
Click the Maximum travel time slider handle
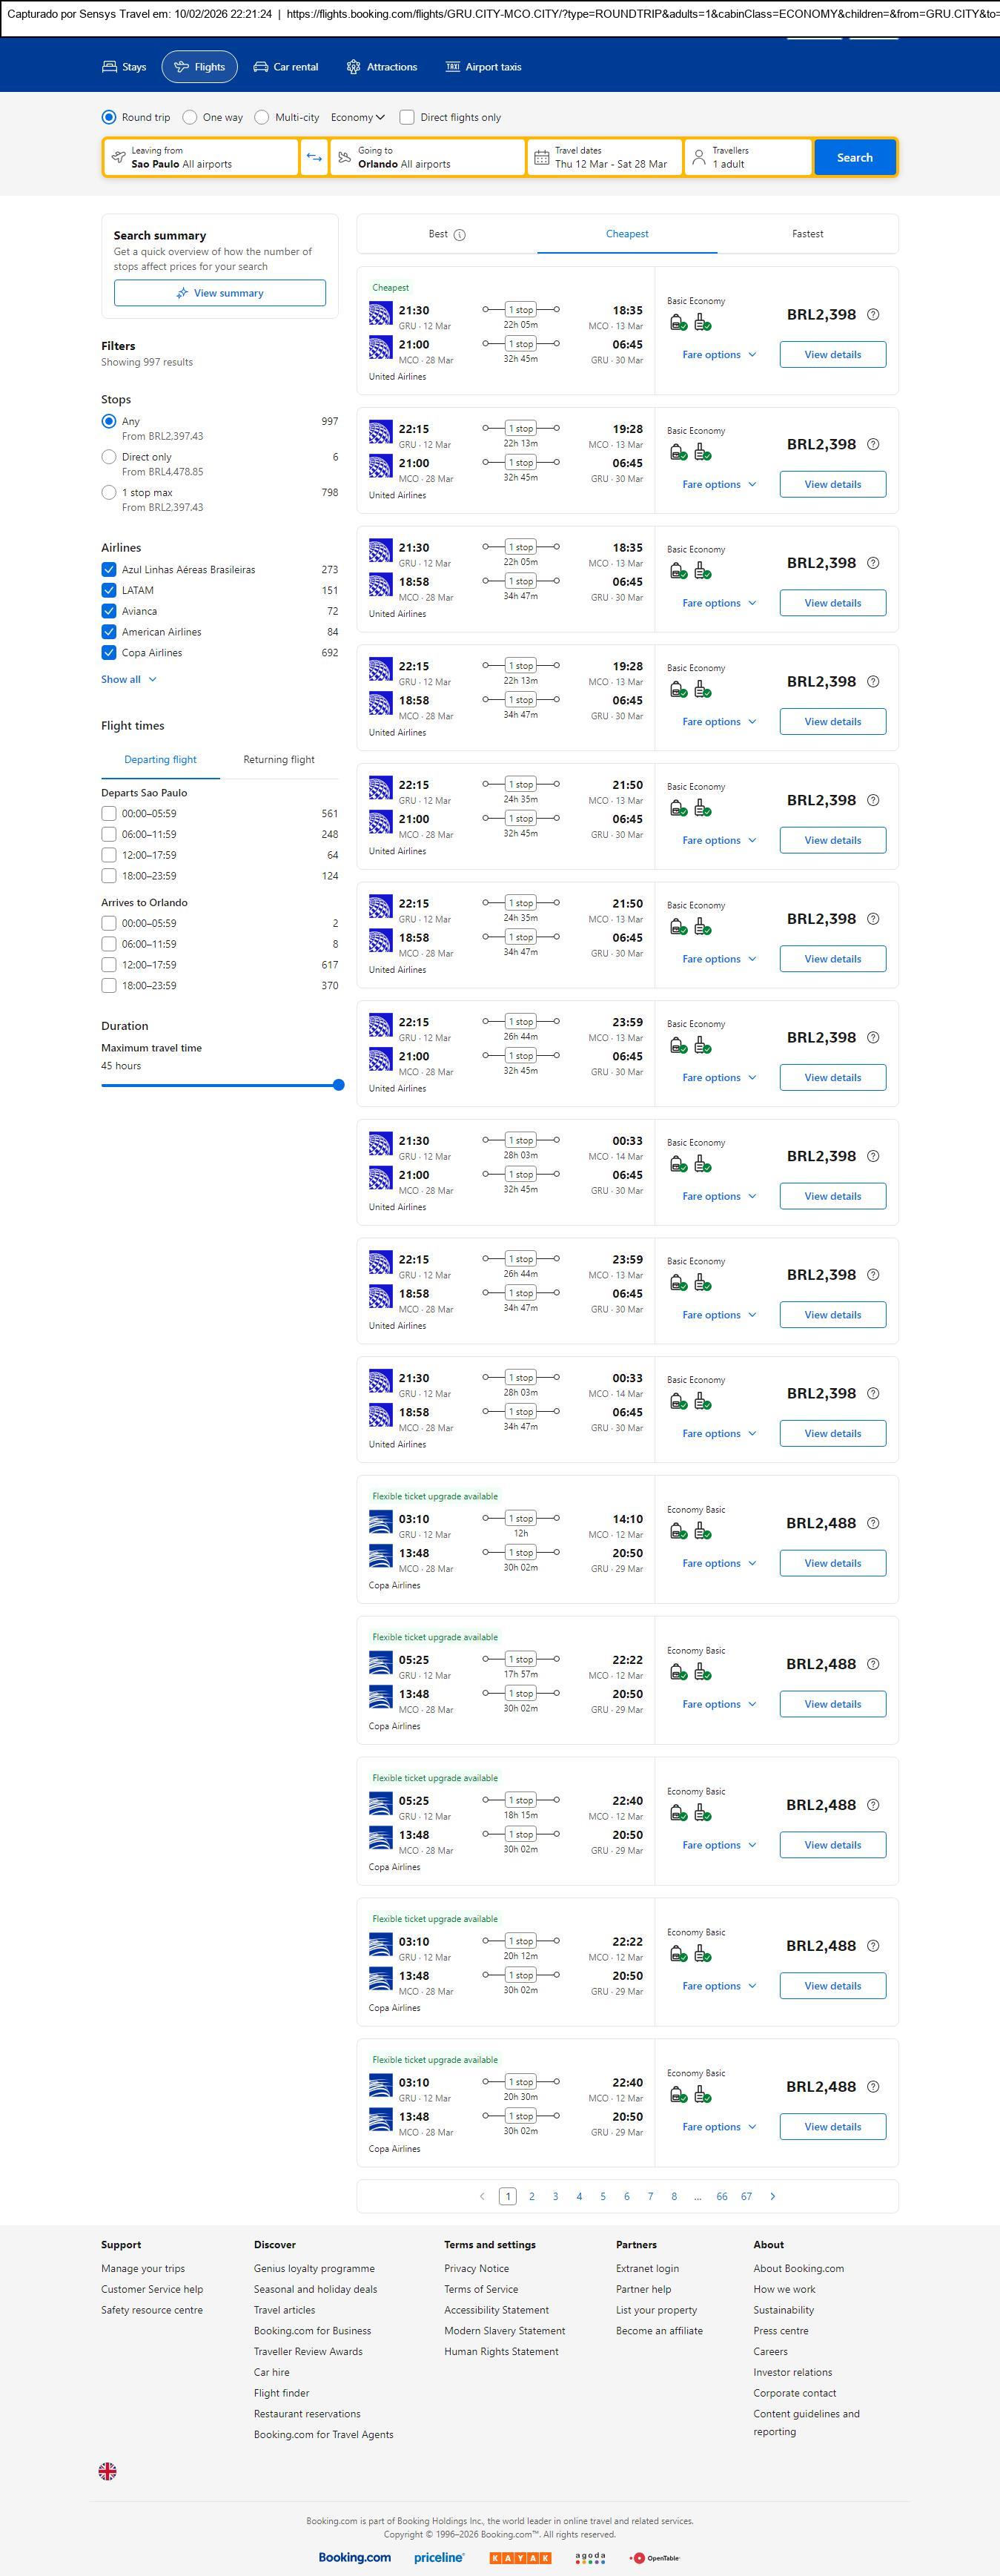[338, 1085]
